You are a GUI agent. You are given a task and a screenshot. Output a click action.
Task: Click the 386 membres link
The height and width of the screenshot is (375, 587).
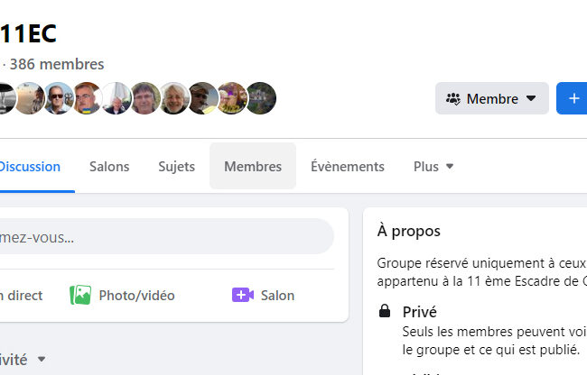56,64
